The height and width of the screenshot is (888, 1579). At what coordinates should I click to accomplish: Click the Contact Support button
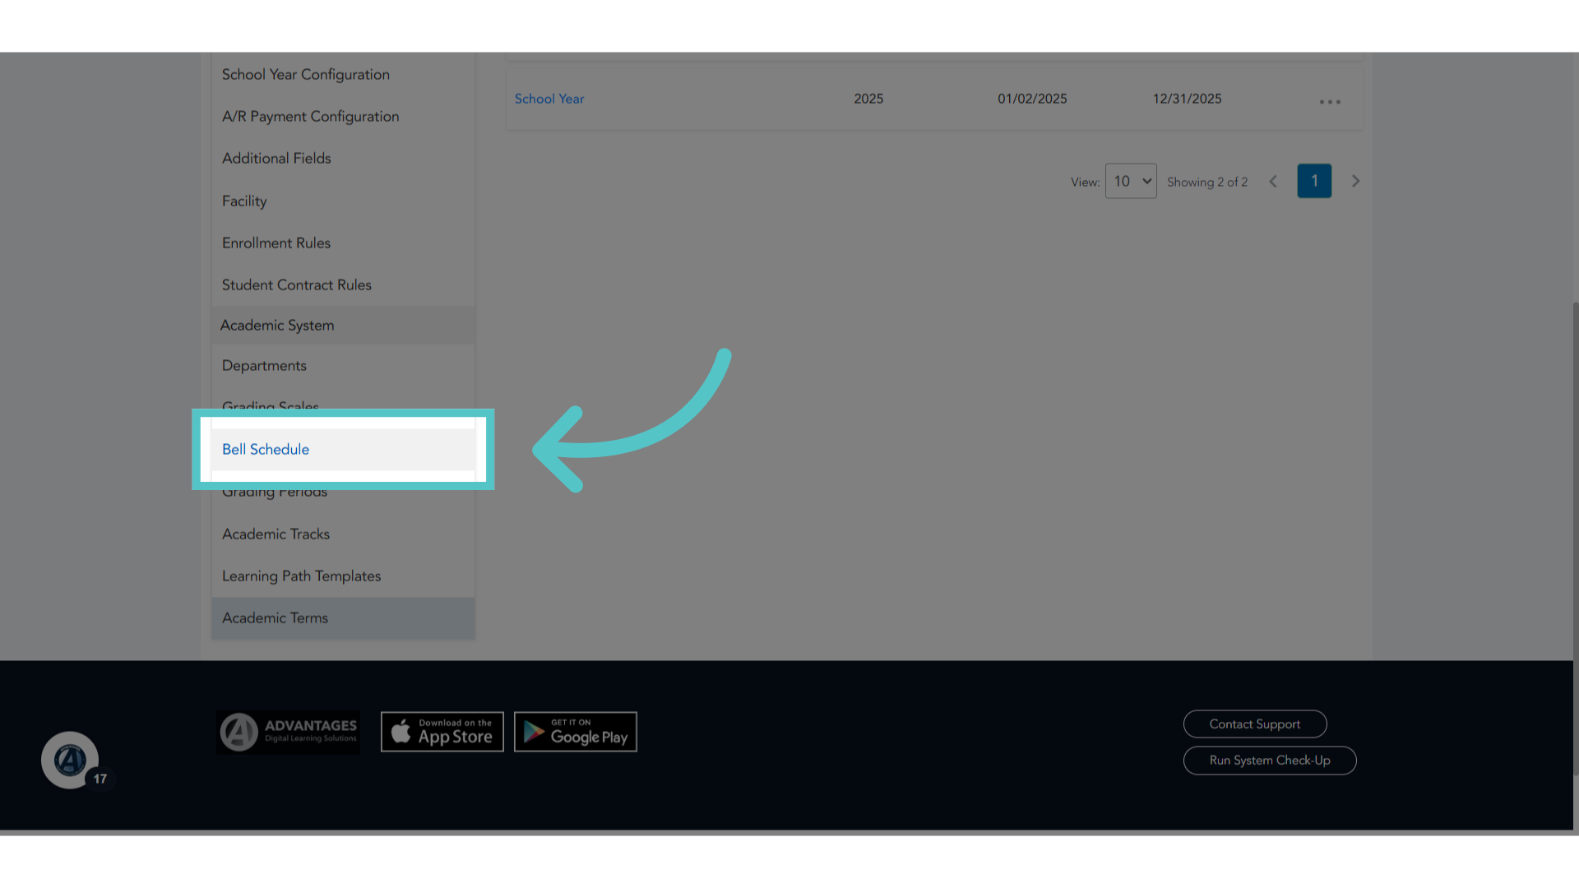coord(1255,724)
